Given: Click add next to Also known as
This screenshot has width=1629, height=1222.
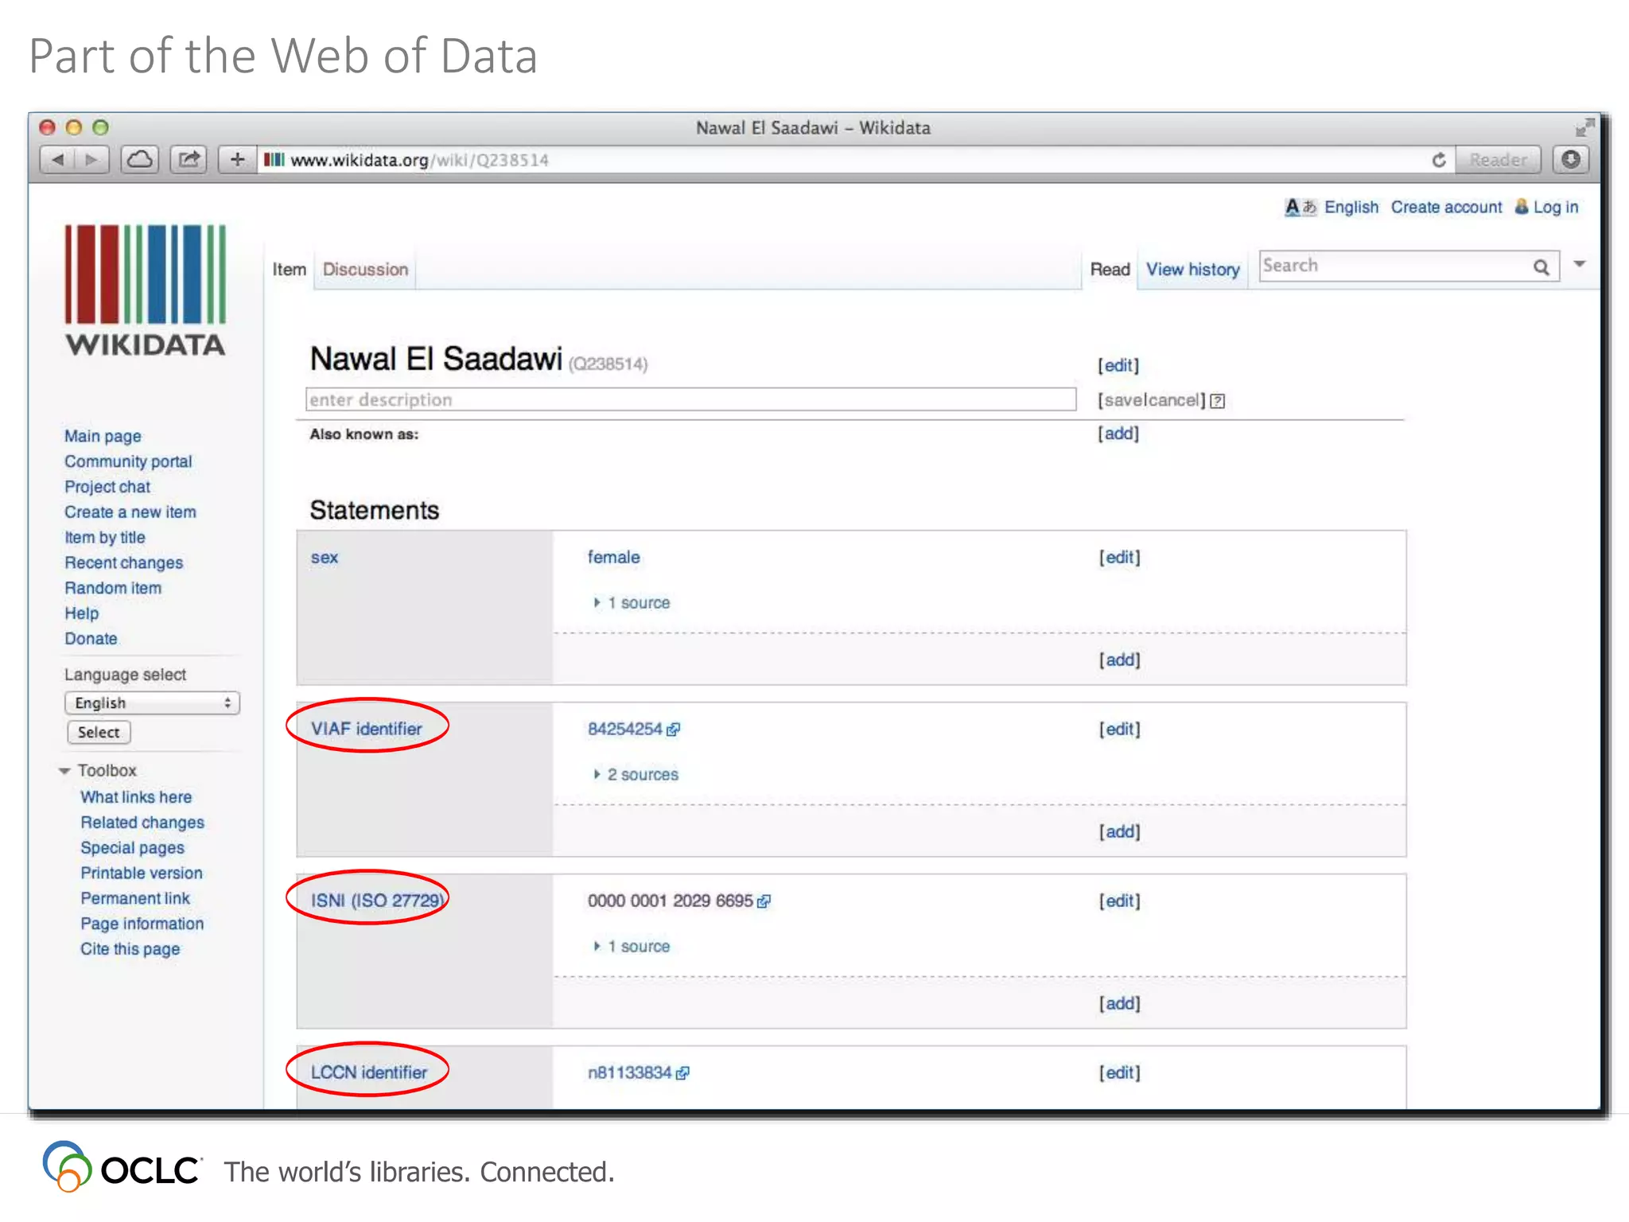Looking at the screenshot, I should click(x=1118, y=434).
